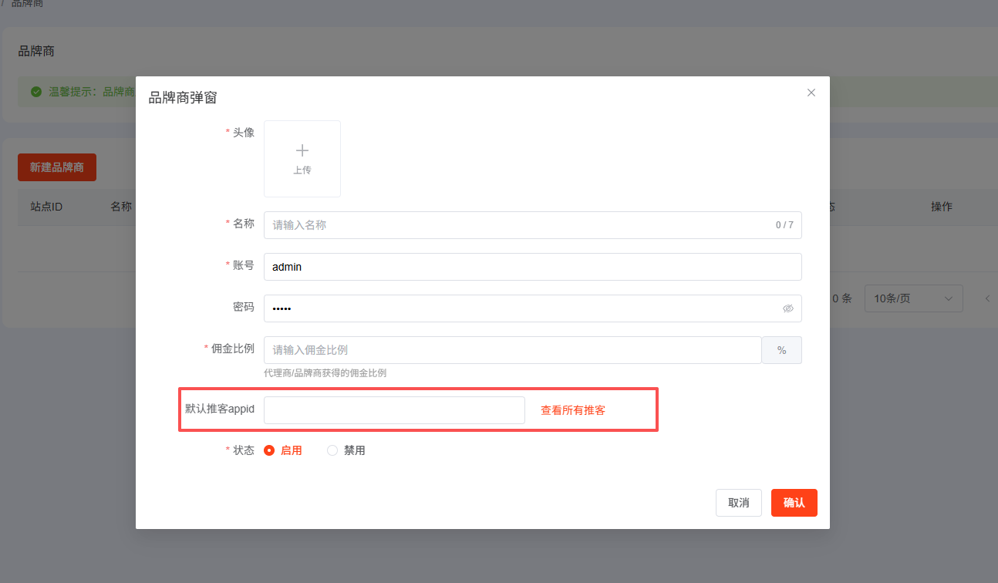The height and width of the screenshot is (583, 998).
Task: Open the 查看所有推客 link
Action: pyautogui.click(x=572, y=410)
